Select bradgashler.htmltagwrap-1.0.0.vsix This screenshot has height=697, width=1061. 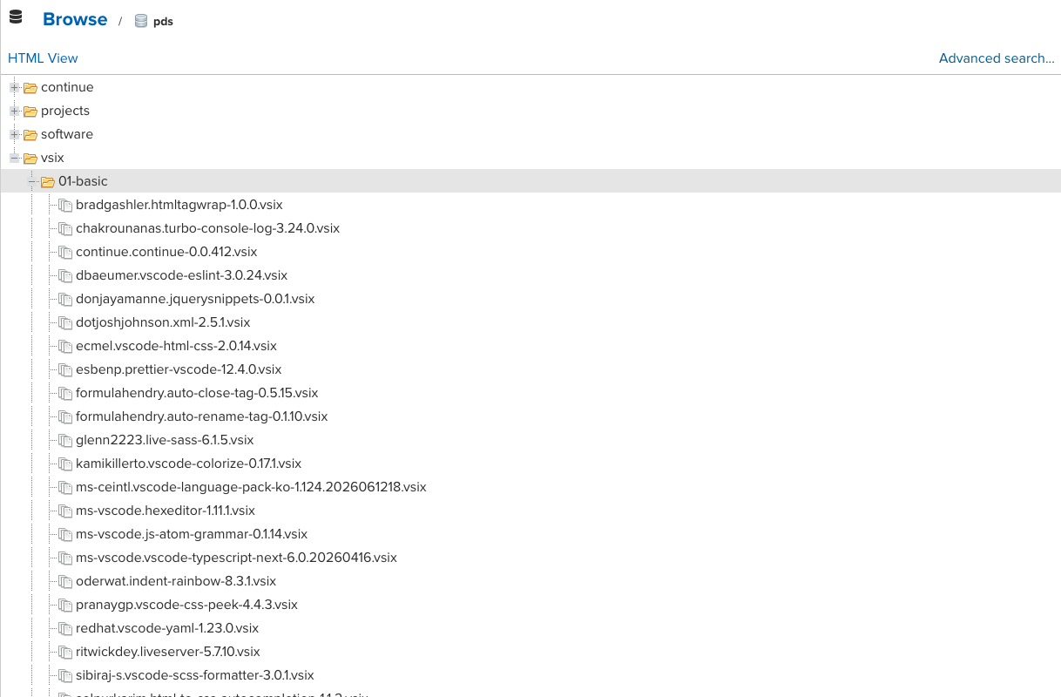pos(179,205)
